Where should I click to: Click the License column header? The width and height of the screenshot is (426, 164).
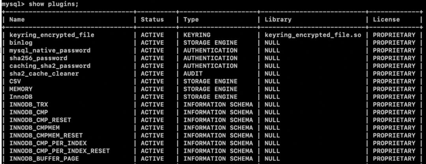[386, 19]
